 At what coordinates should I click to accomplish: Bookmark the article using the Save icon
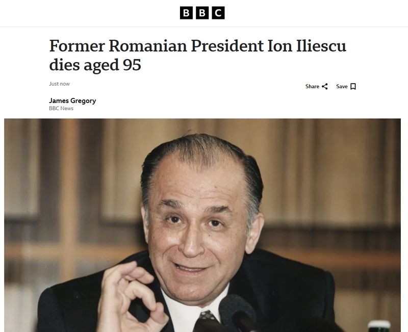pyautogui.click(x=352, y=86)
